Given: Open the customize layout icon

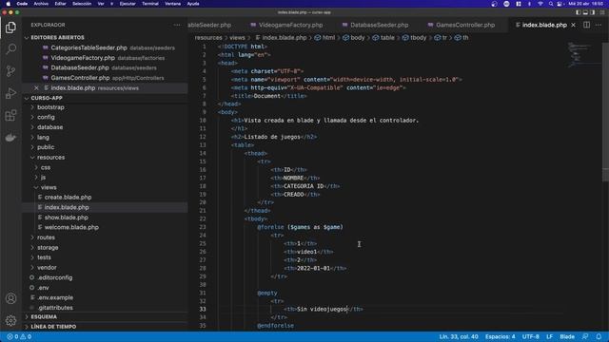Looking at the screenshot, I should tap(602, 12).
